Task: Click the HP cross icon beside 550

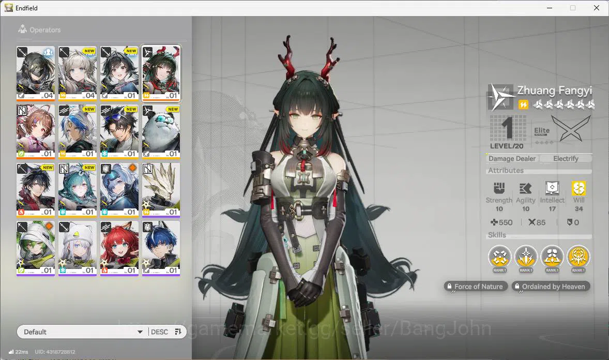Action: pyautogui.click(x=494, y=222)
